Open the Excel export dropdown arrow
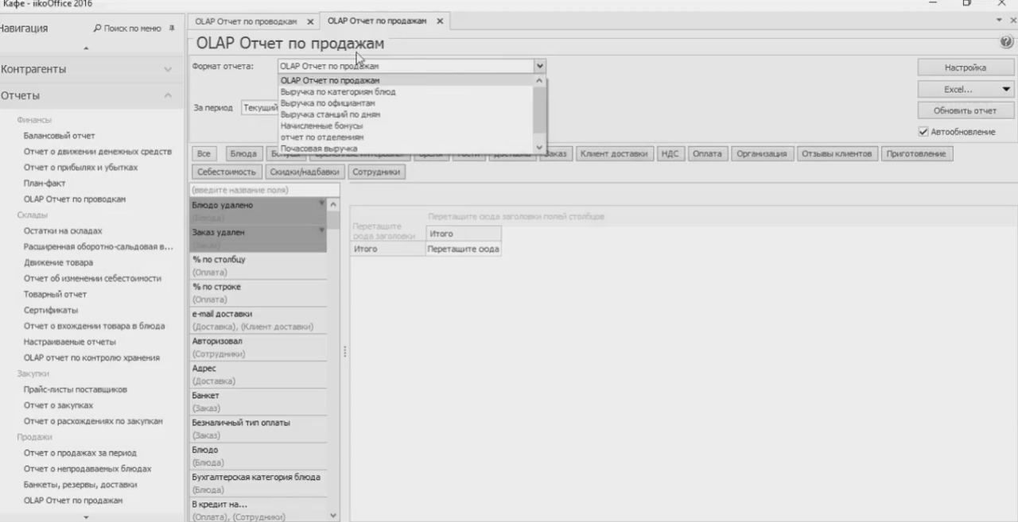1018x522 pixels. (x=1005, y=88)
